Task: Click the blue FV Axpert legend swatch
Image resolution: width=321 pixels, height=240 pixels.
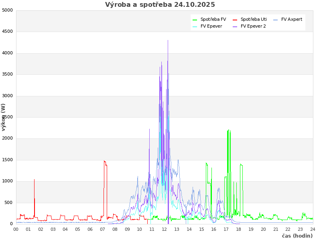Action: click(276, 20)
